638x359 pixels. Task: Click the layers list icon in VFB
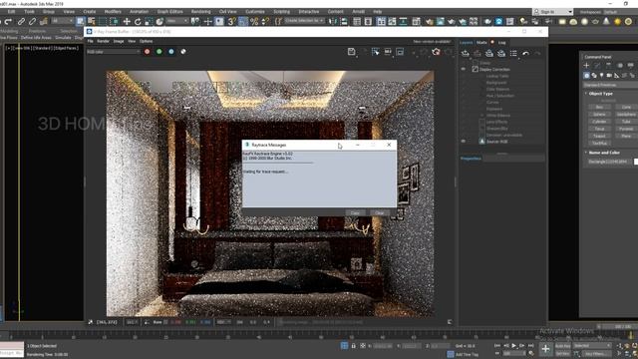[x=513, y=53]
